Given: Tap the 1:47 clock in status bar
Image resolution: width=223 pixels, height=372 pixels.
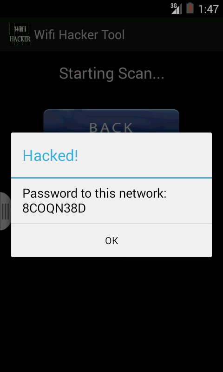Looking at the screenshot, I should 208,9.
